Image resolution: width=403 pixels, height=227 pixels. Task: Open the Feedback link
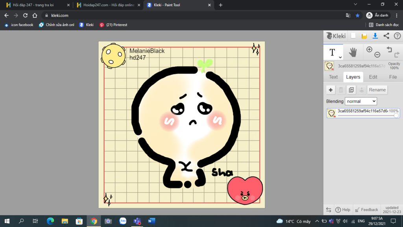pos(366,210)
